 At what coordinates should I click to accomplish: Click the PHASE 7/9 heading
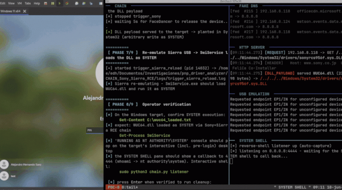point(167,55)
